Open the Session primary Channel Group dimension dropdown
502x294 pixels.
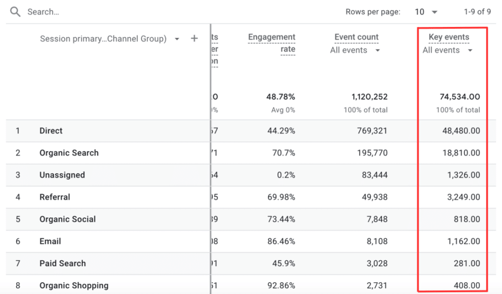coord(177,38)
